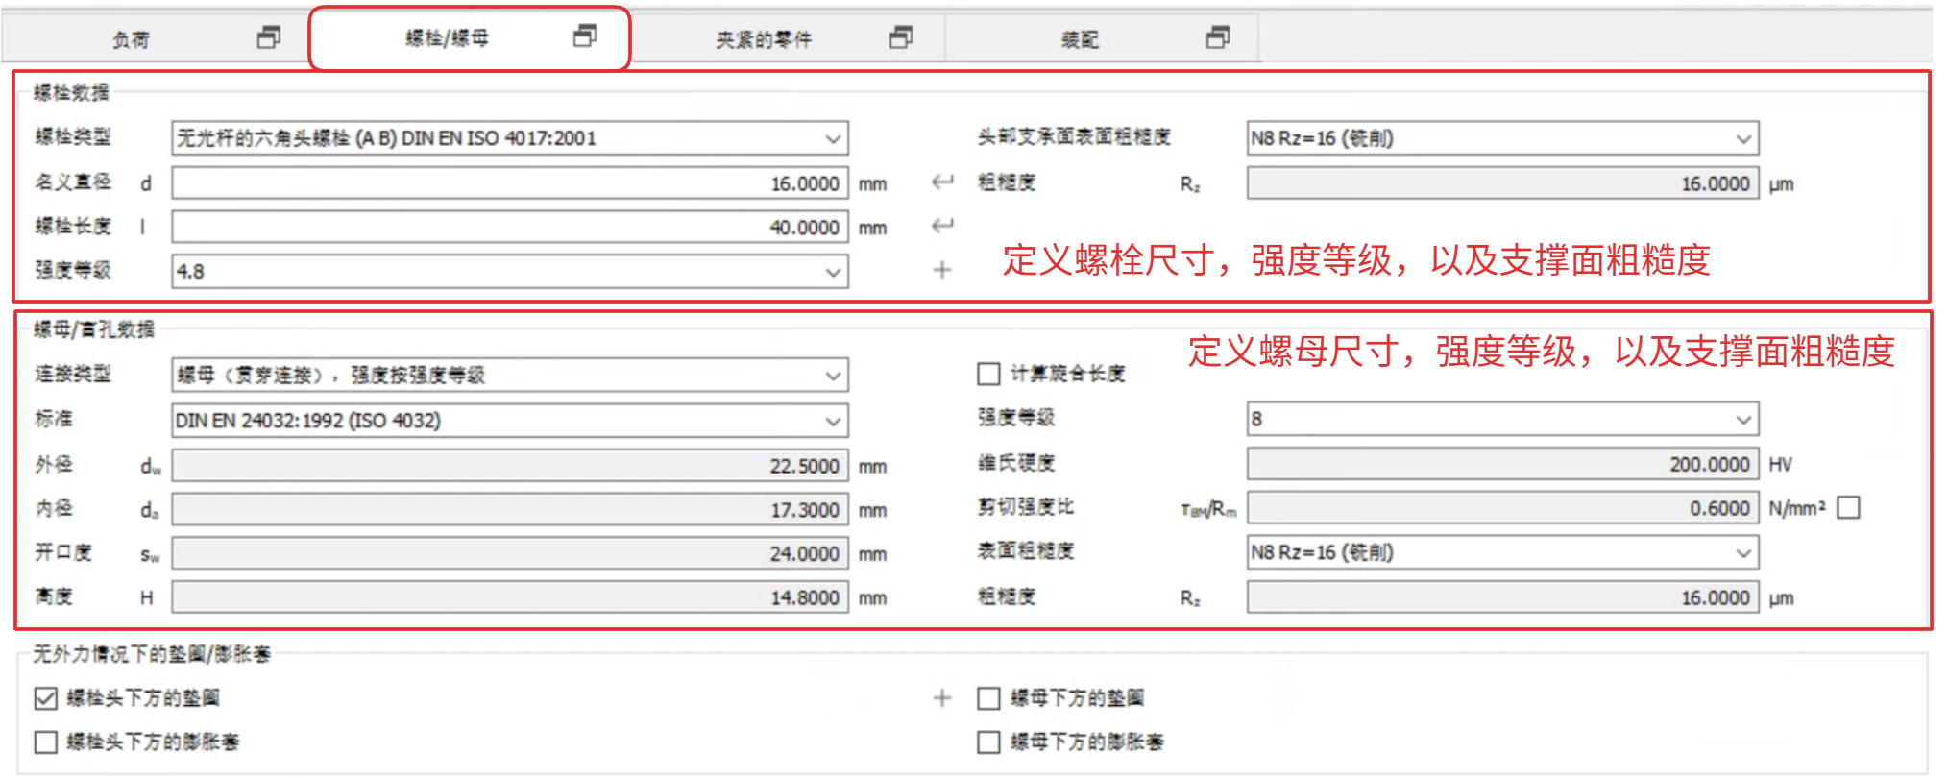Click the 名义直径 d input field
This screenshot has width=1948, height=778.
click(509, 183)
